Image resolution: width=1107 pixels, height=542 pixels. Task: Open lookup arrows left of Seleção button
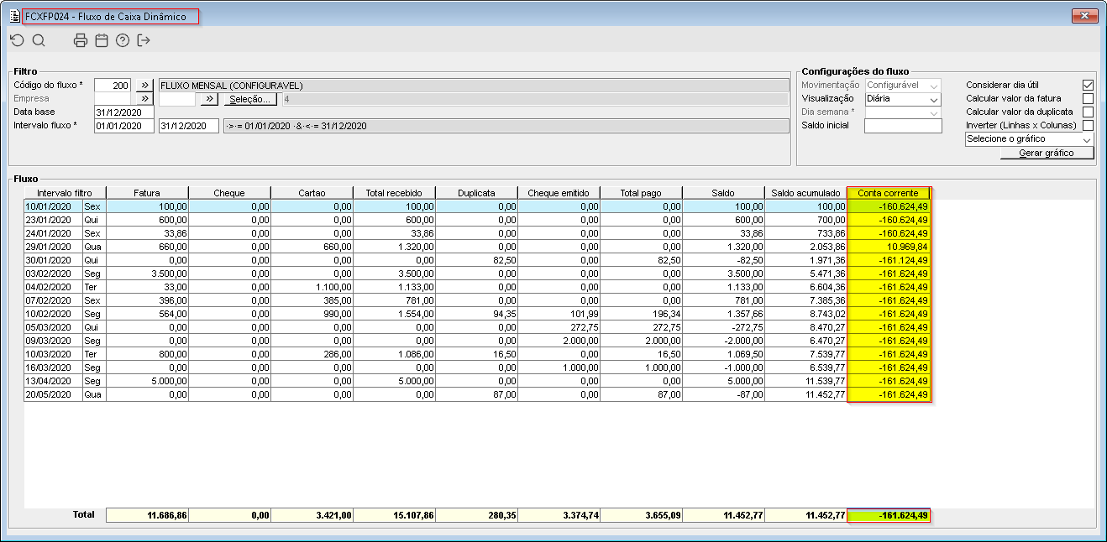[209, 99]
